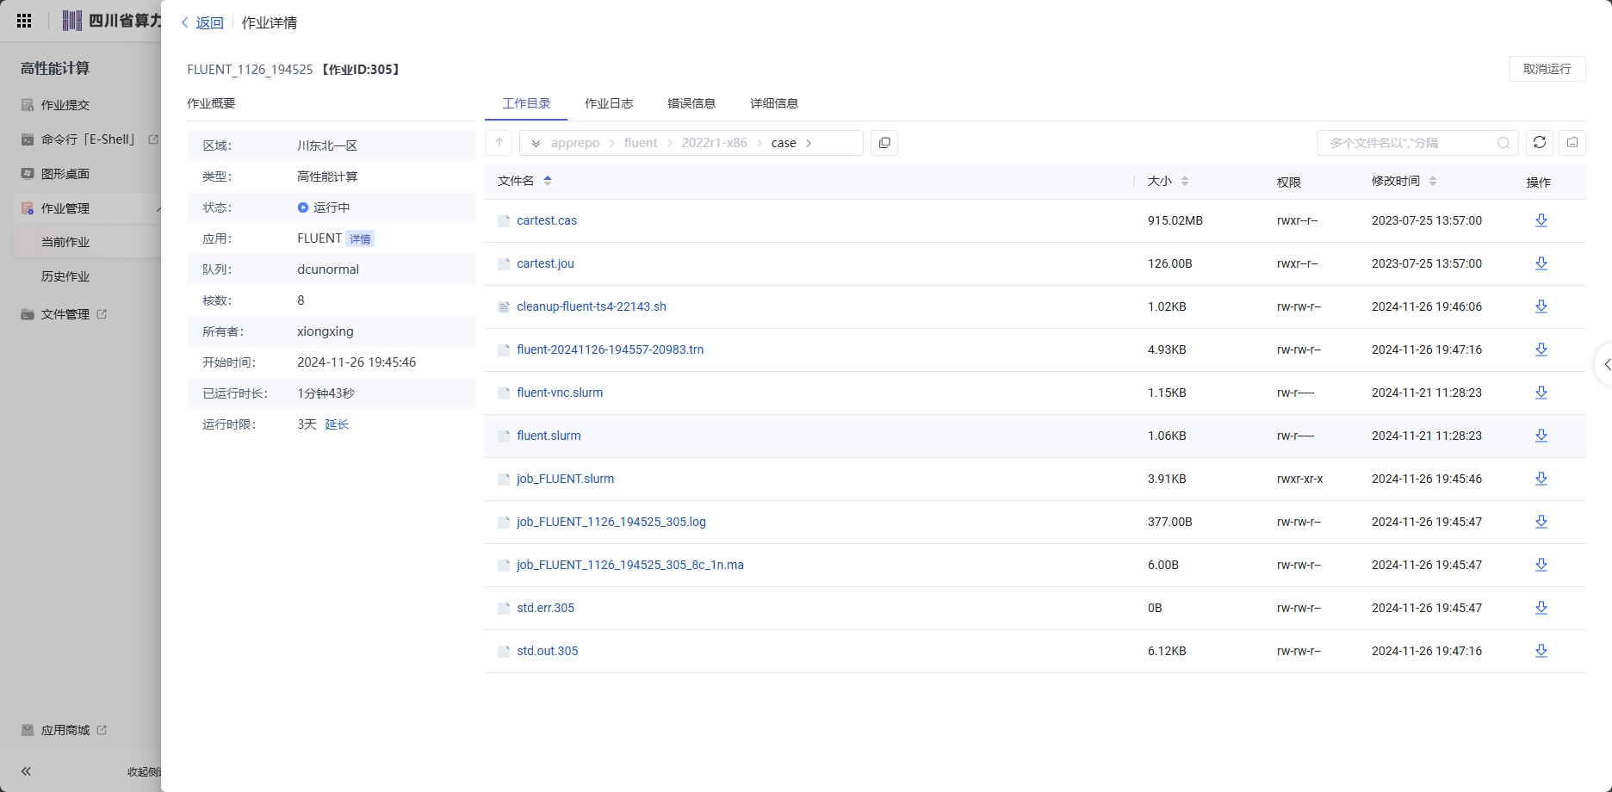1612x792 pixels.
Task: Open fluent-vnc.slurm file link
Action: [x=560, y=393]
